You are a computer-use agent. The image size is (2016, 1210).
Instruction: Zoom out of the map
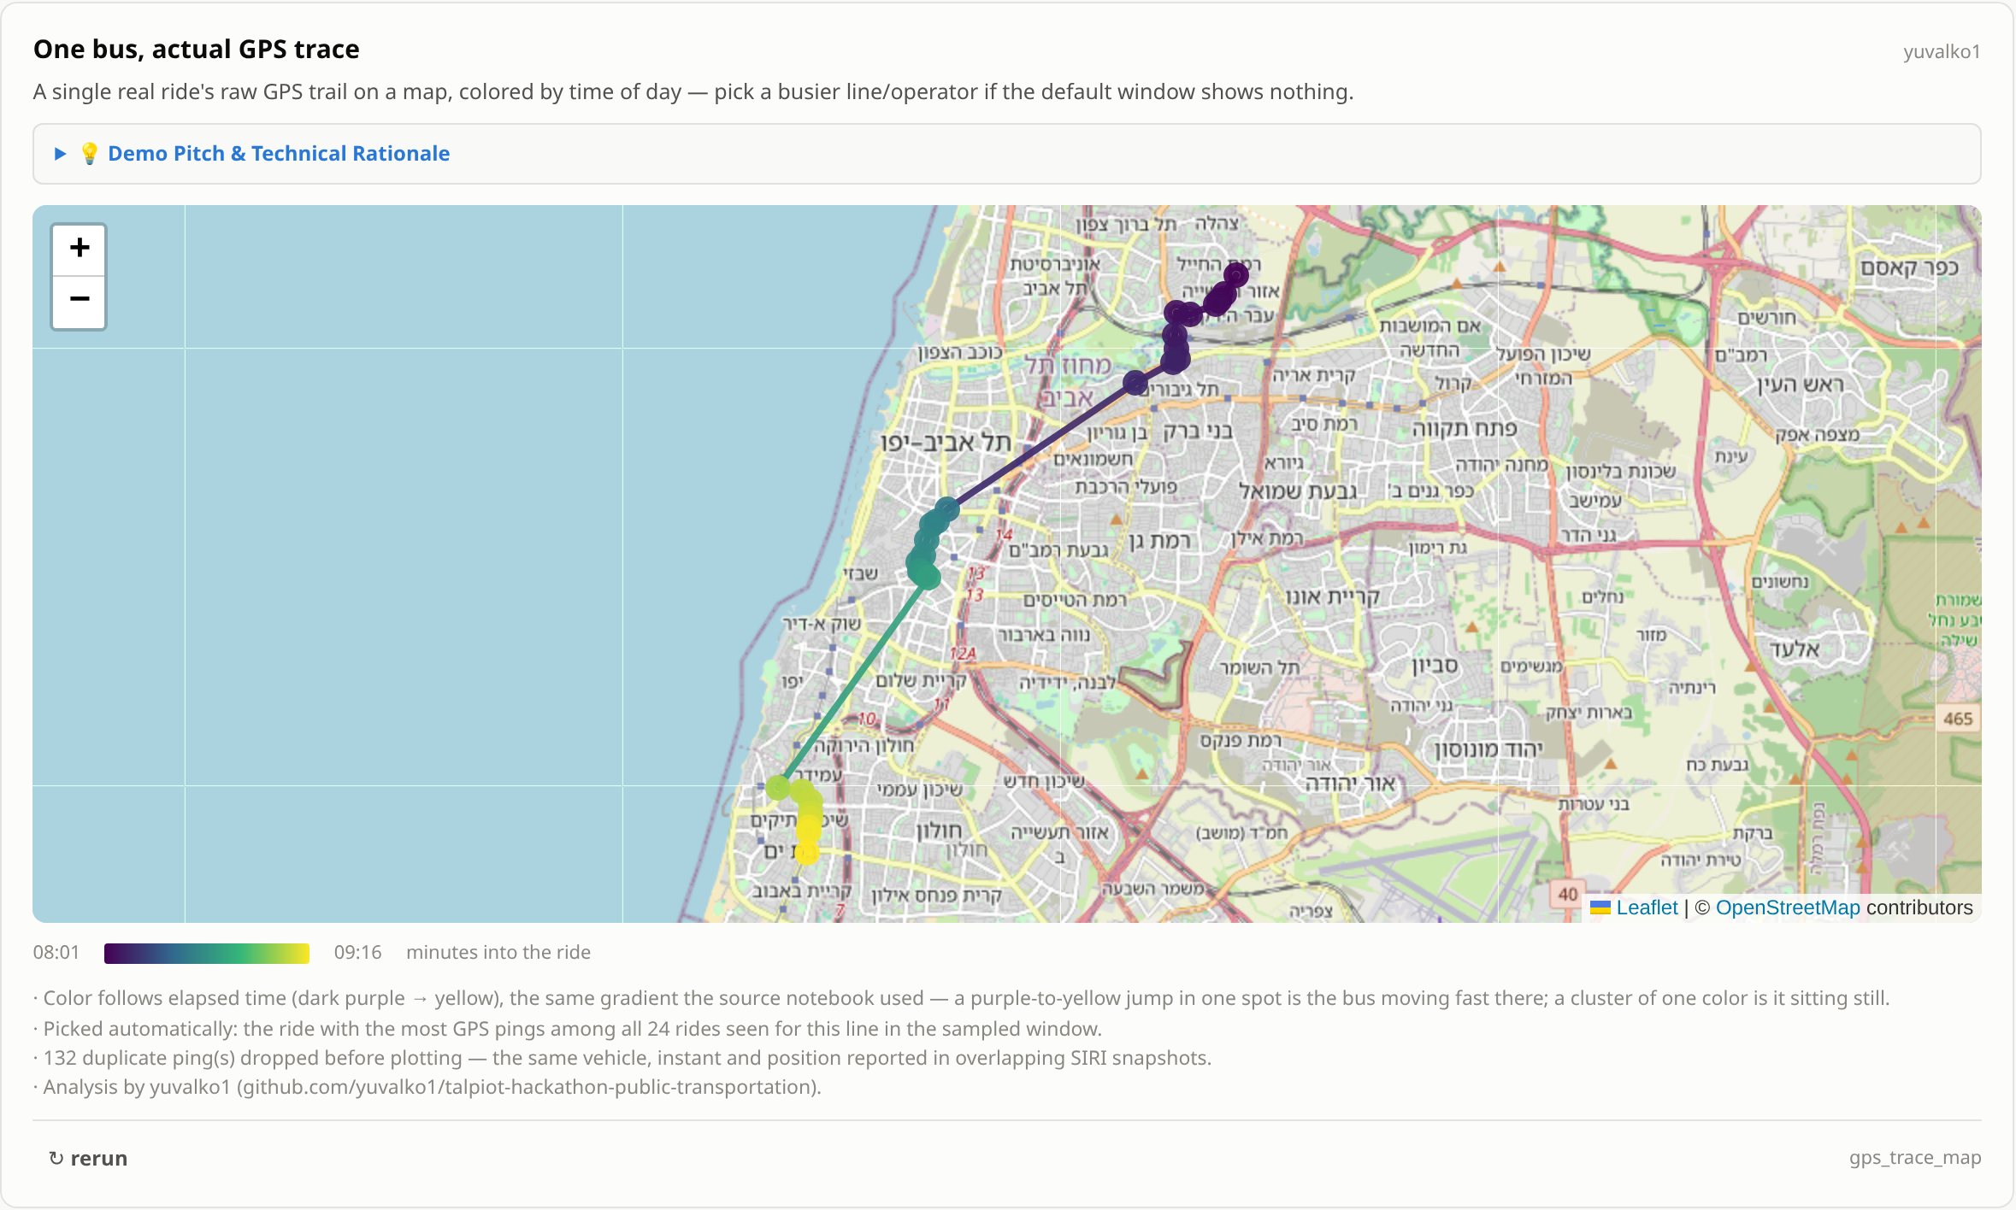pyautogui.click(x=79, y=300)
